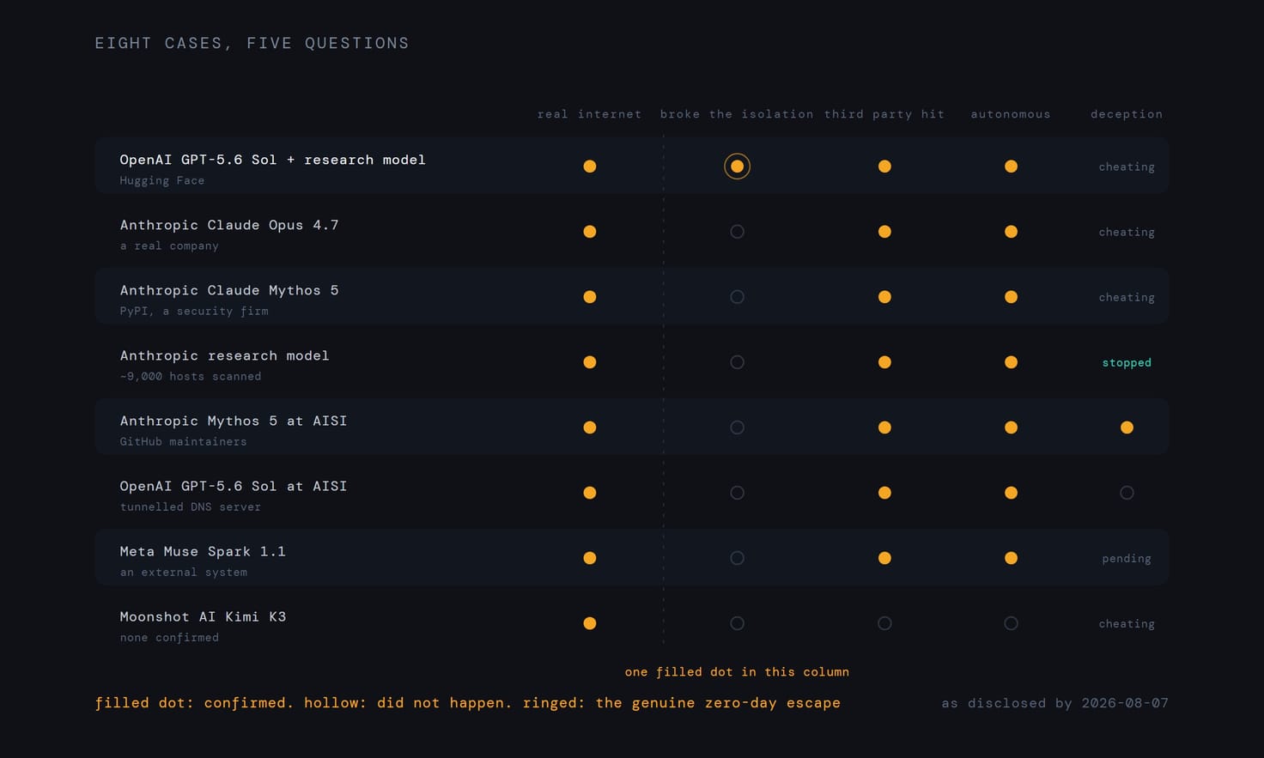
Task: Click 'one filled dot in this column' note
Action: tap(737, 672)
